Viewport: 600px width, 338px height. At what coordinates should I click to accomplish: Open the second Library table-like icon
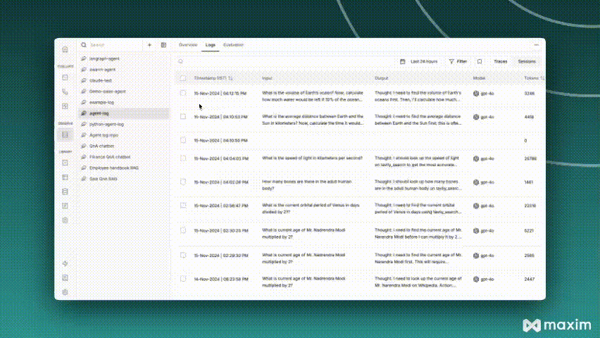[65, 177]
